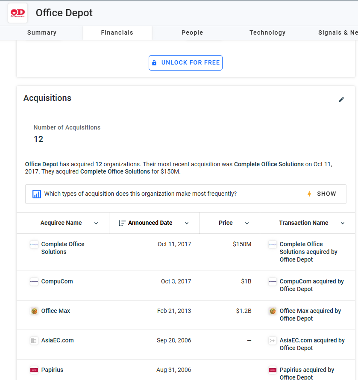358x380 pixels.
Task: Open 'AsiaEC.com acquired by Office Depot' transaction
Action: (312, 344)
